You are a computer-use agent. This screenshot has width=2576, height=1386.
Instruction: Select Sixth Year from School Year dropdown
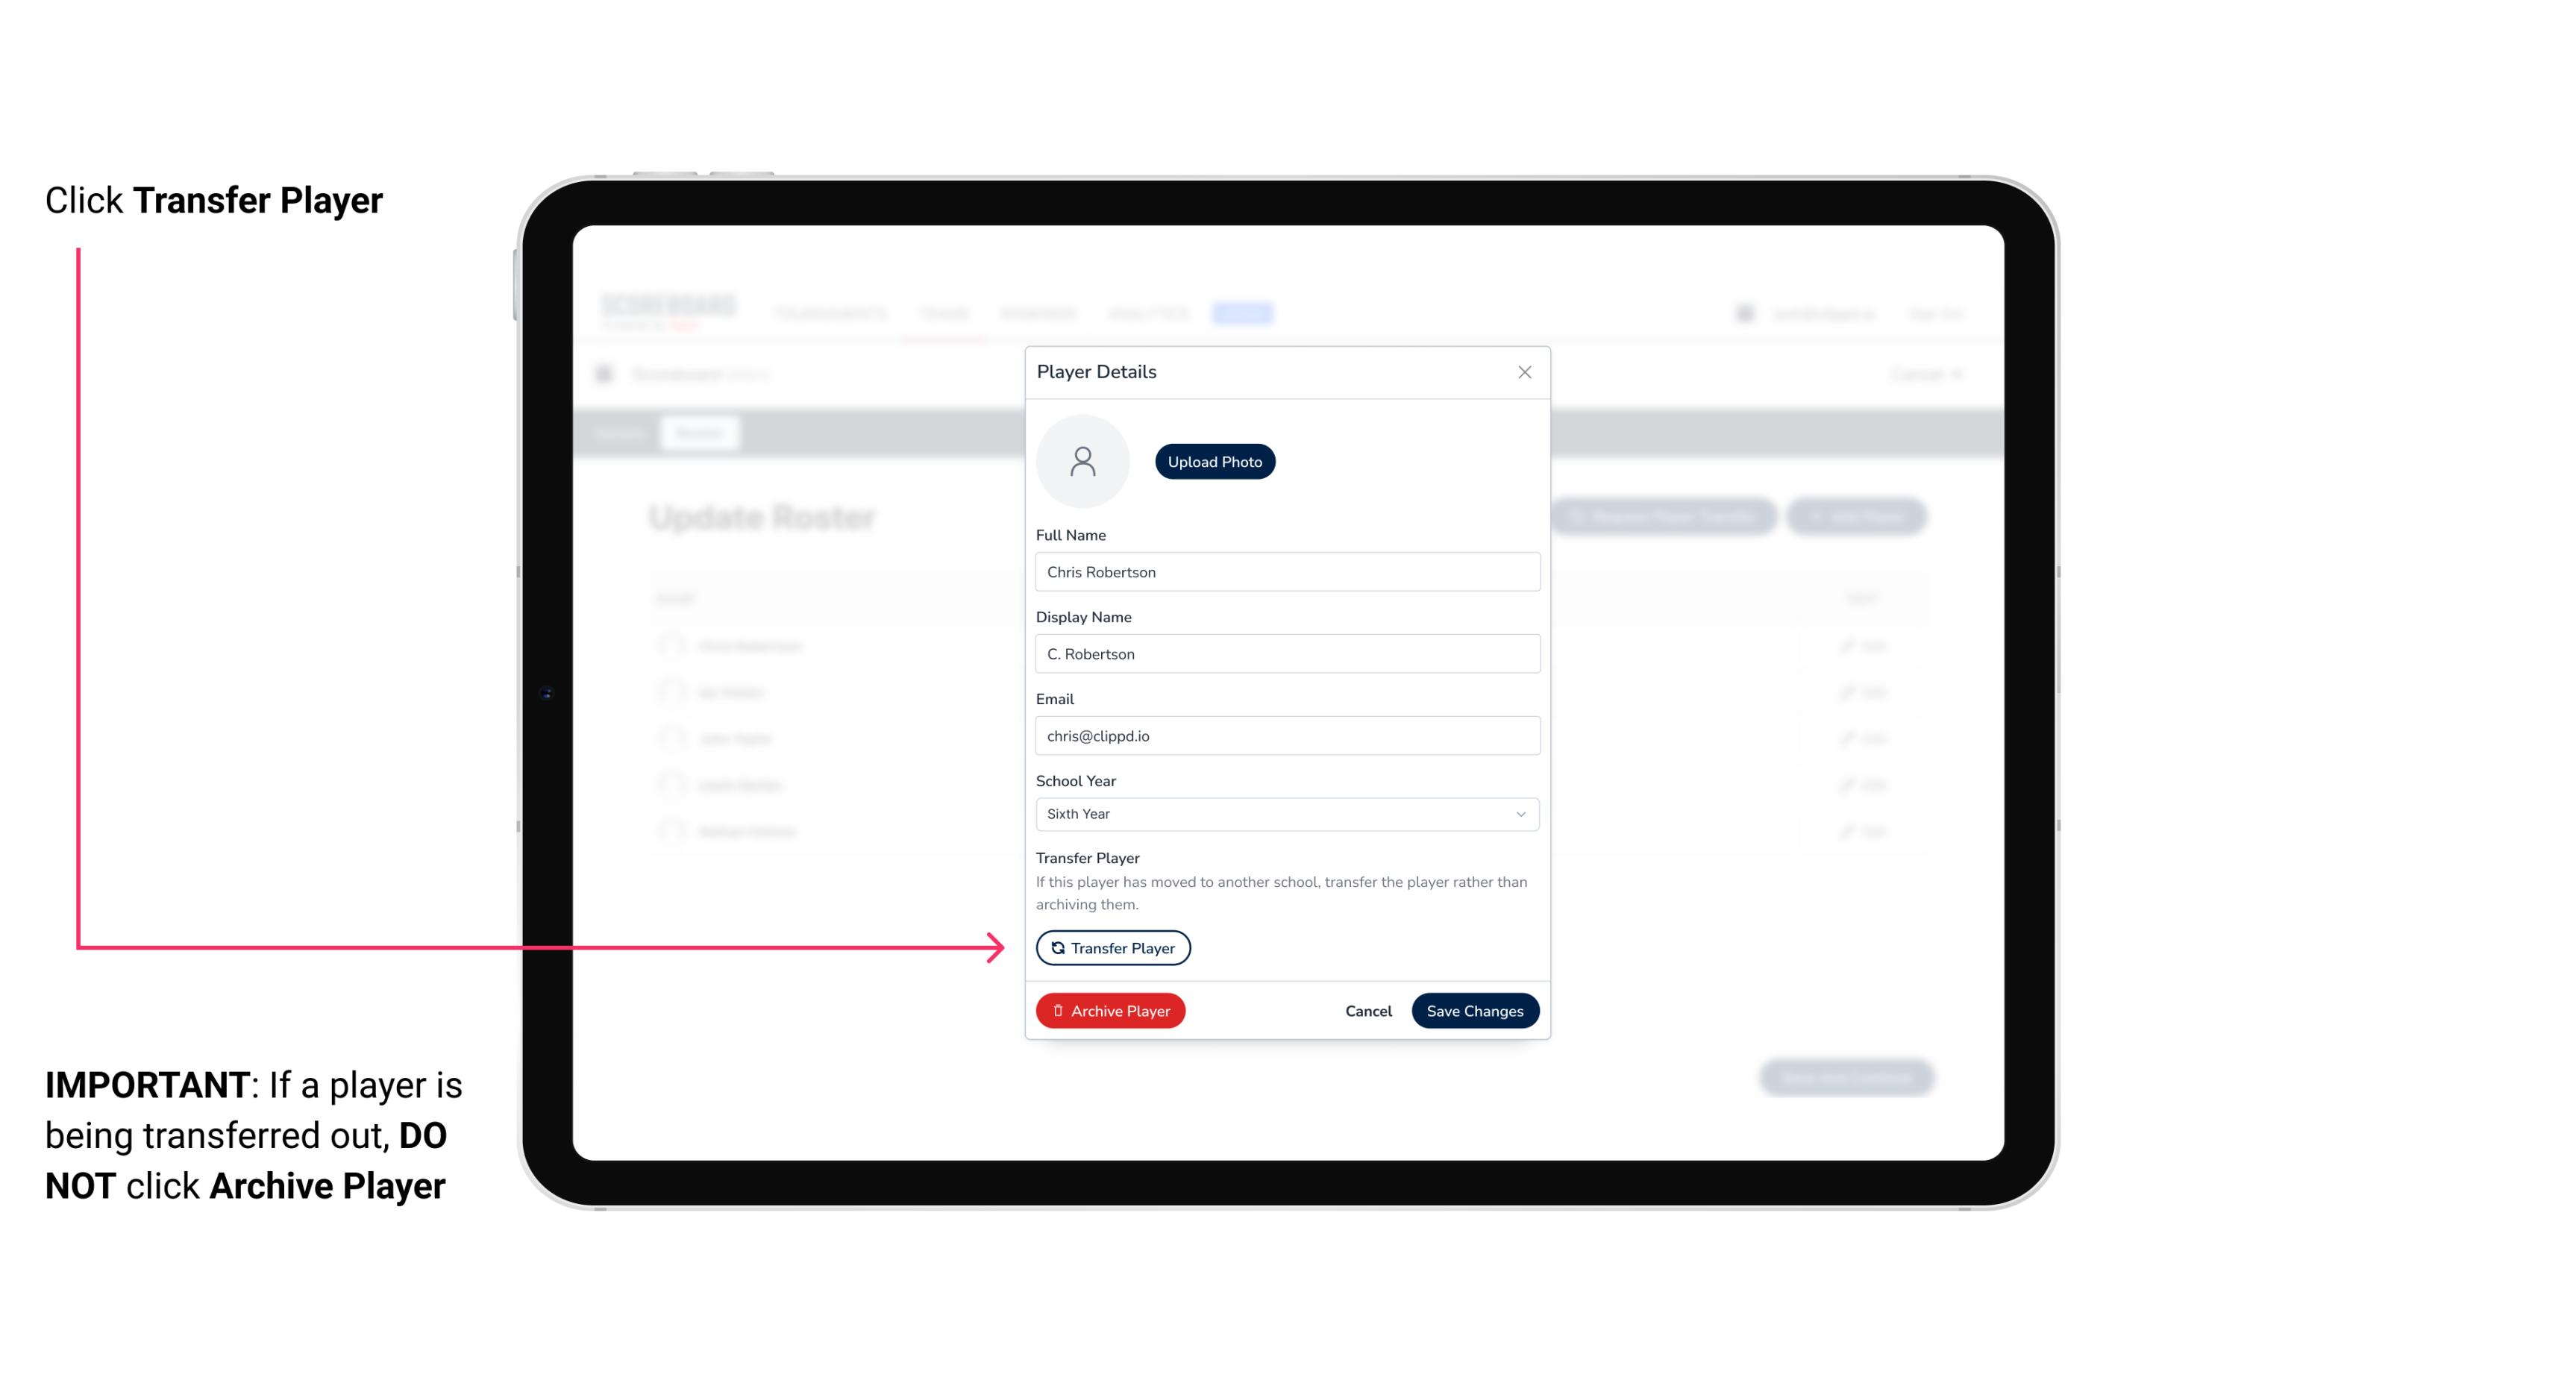point(1285,812)
